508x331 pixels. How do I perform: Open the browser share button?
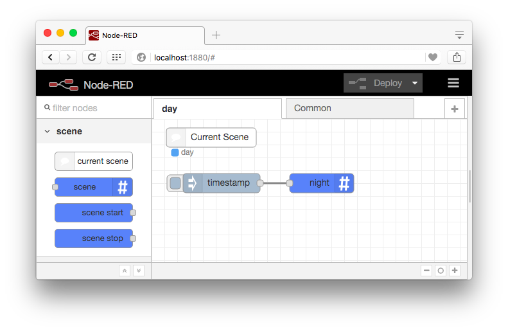click(x=457, y=57)
